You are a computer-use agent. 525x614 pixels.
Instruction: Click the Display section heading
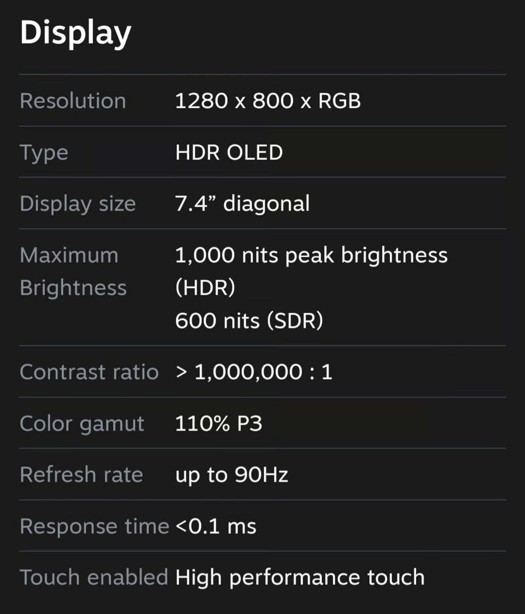tap(75, 33)
